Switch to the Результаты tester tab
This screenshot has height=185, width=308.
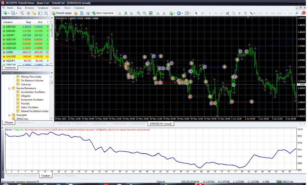click(30, 175)
